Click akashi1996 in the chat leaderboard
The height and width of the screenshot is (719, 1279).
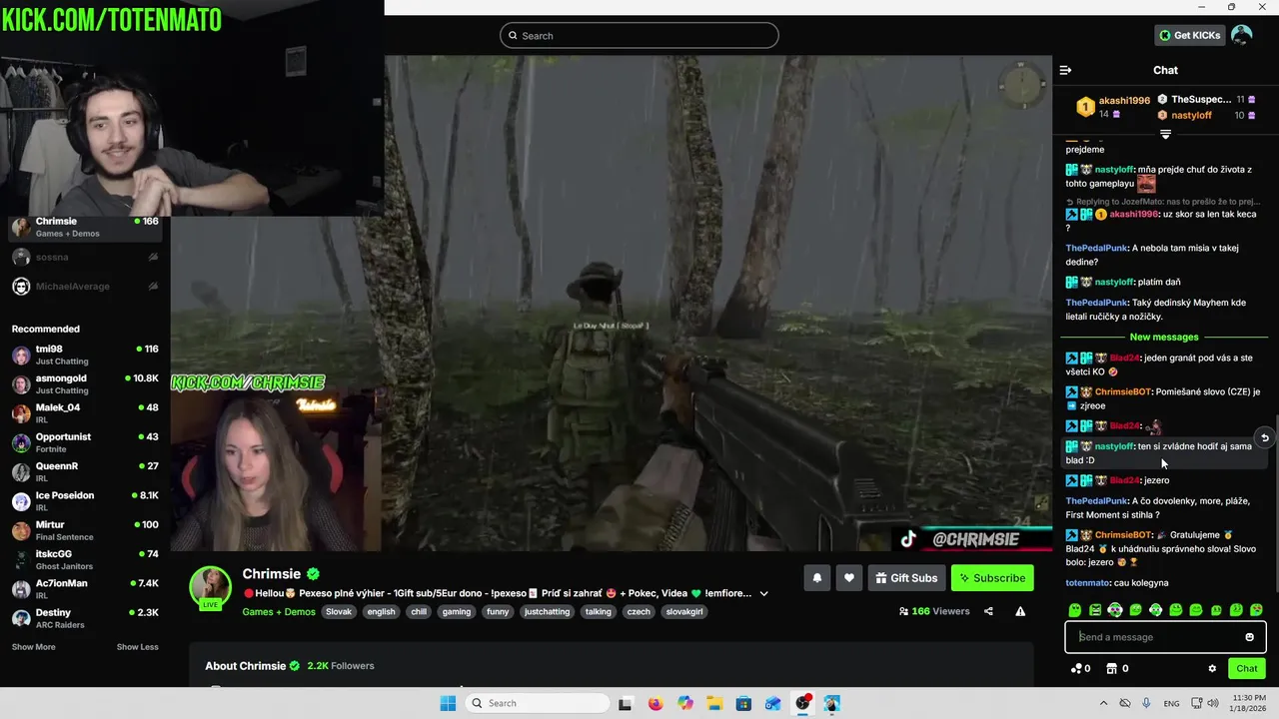[1124, 101]
